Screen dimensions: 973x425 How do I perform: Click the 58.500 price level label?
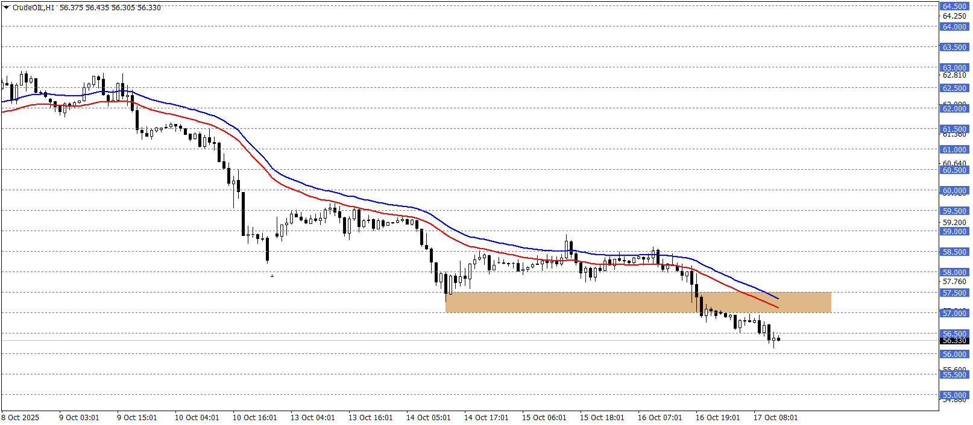pos(954,252)
